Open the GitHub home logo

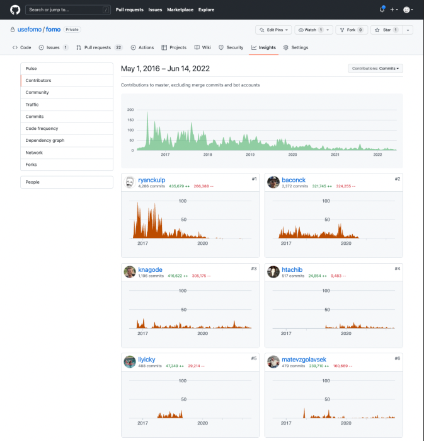coord(15,9)
